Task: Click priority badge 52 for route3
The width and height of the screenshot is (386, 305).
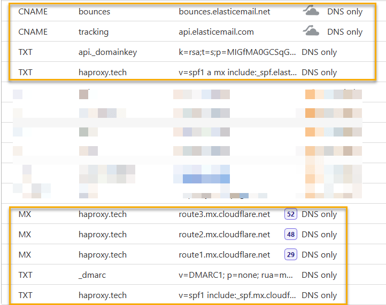Action: coord(291,214)
